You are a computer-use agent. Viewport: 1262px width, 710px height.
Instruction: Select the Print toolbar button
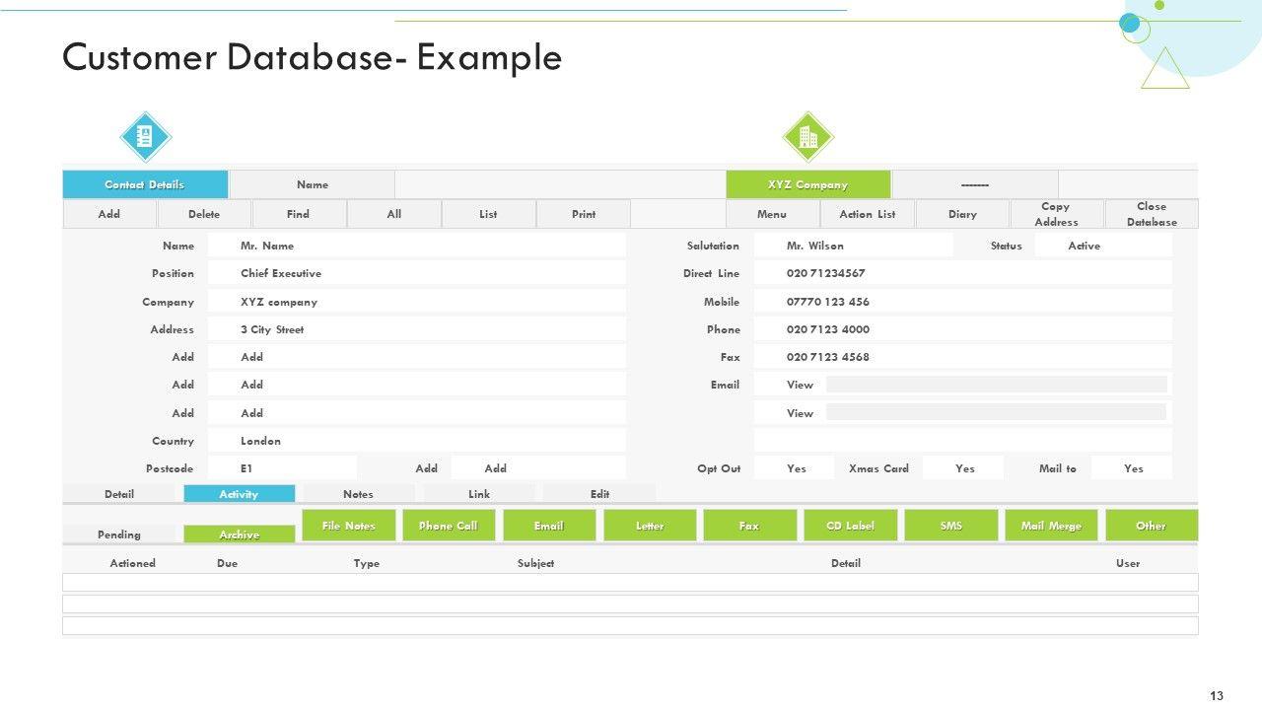[x=584, y=214]
